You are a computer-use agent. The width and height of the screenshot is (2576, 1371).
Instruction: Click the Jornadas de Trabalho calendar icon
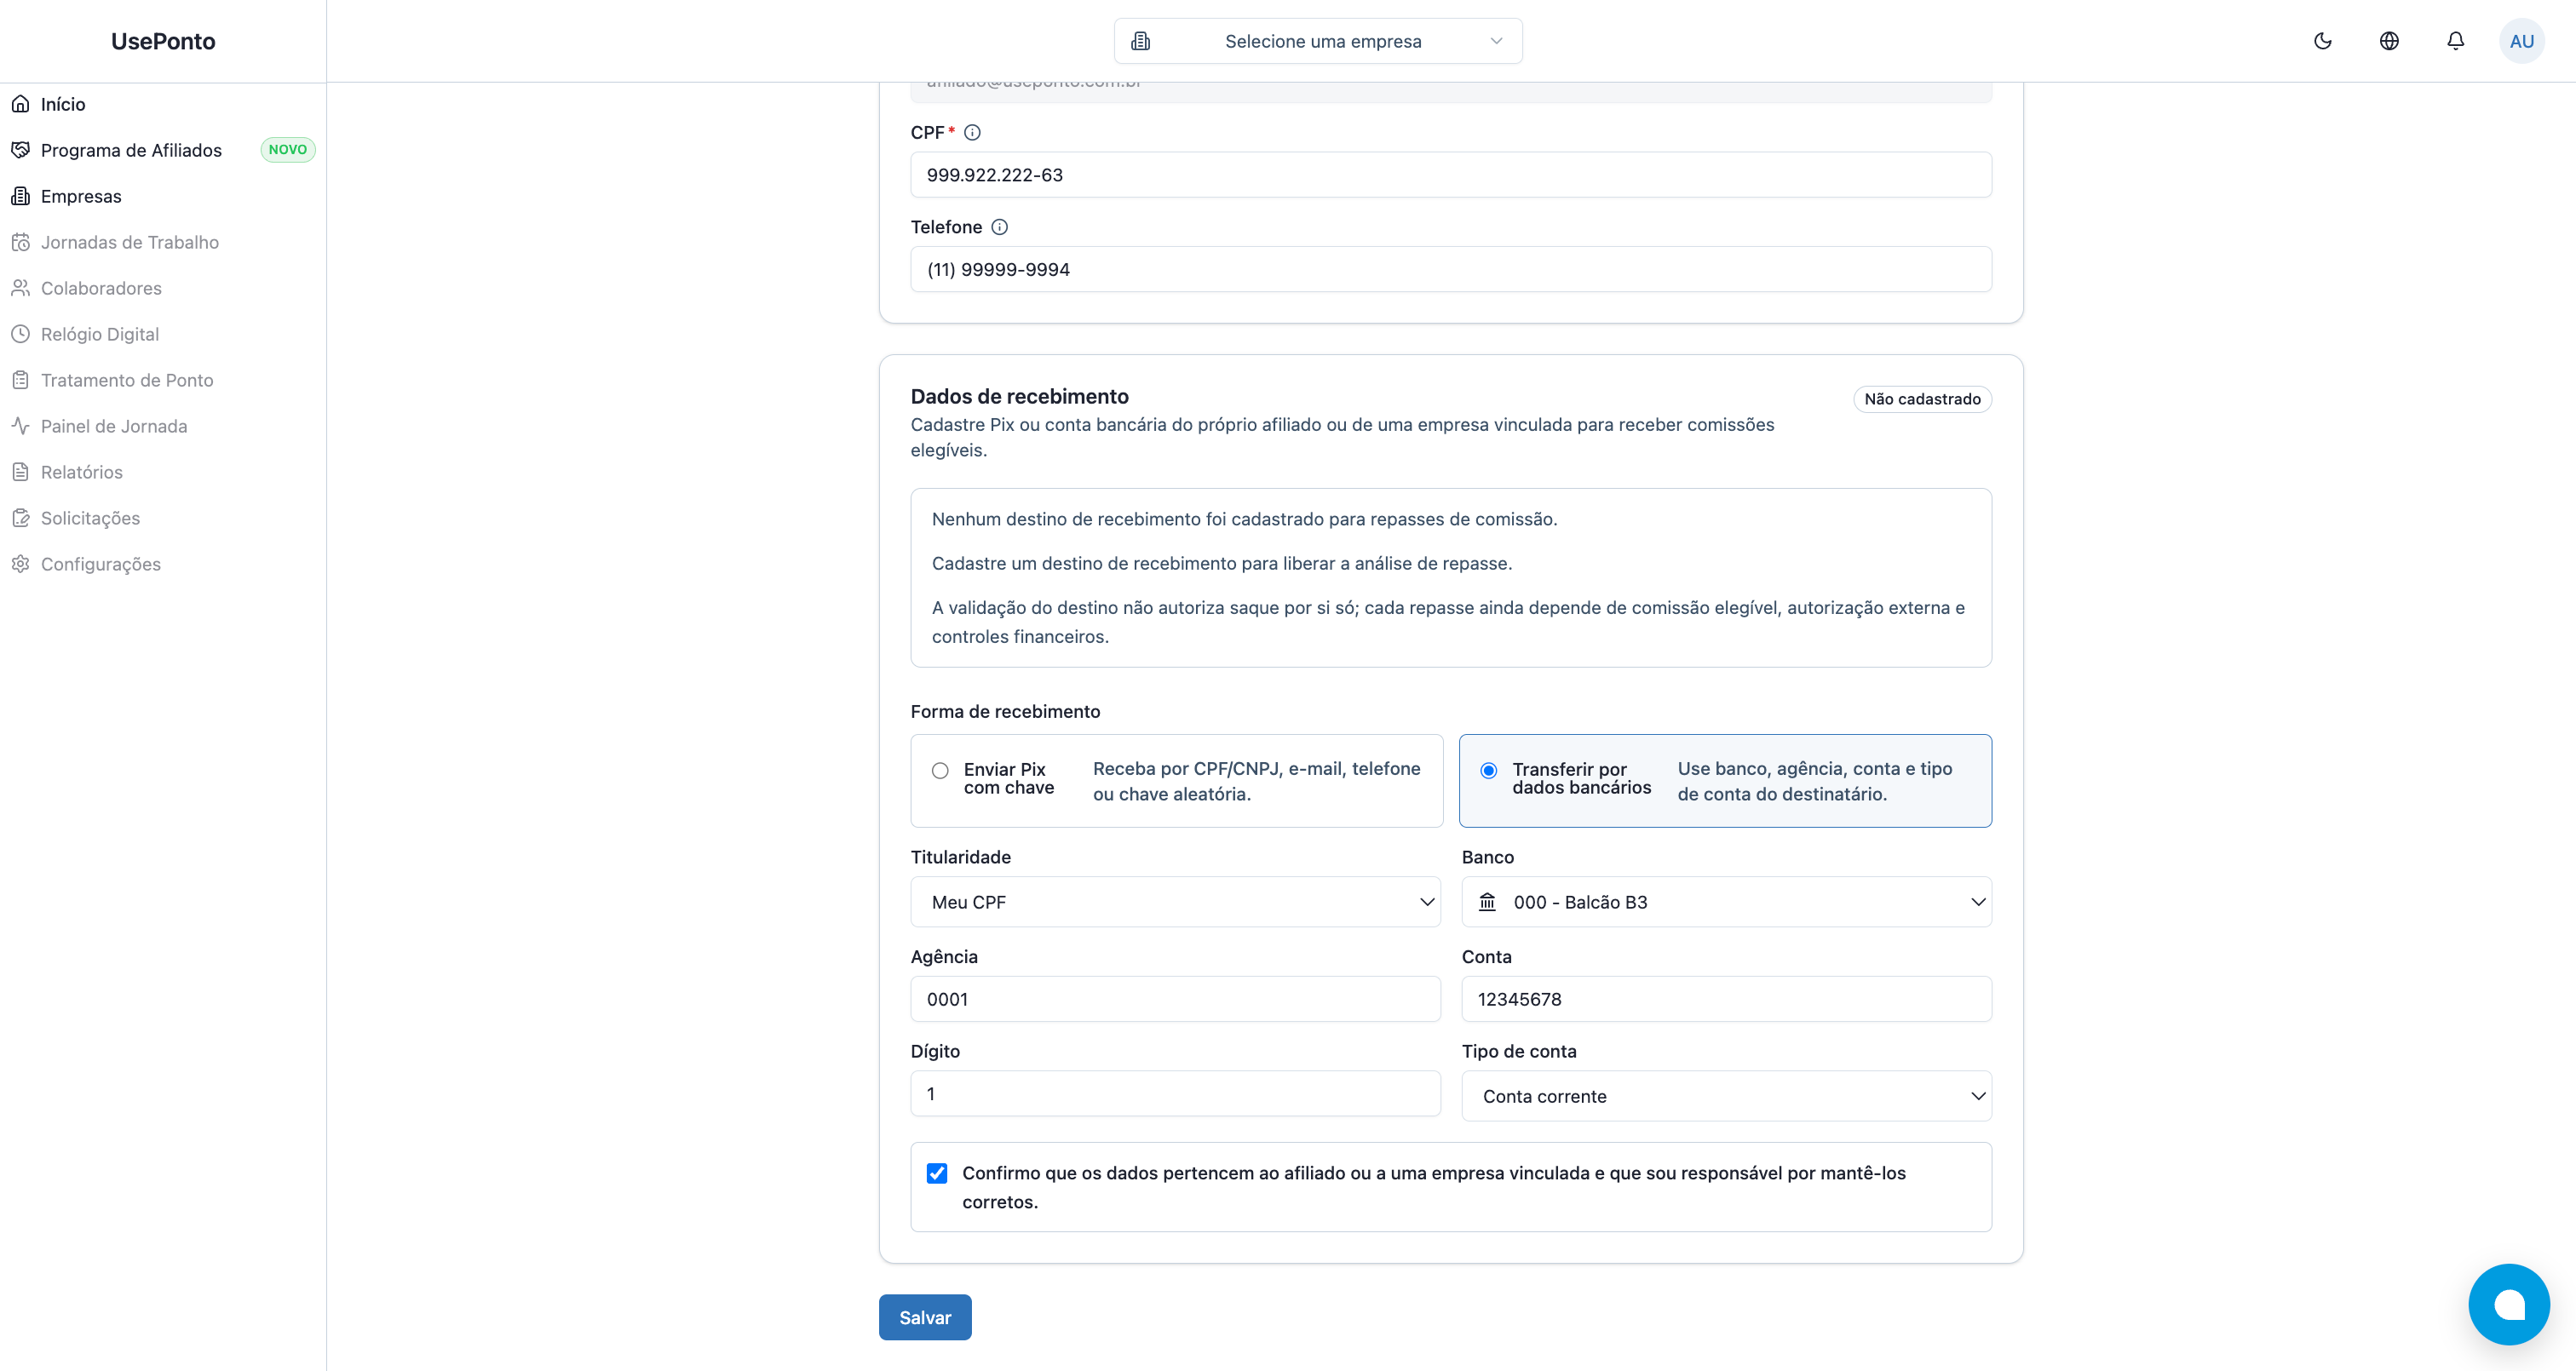20,242
